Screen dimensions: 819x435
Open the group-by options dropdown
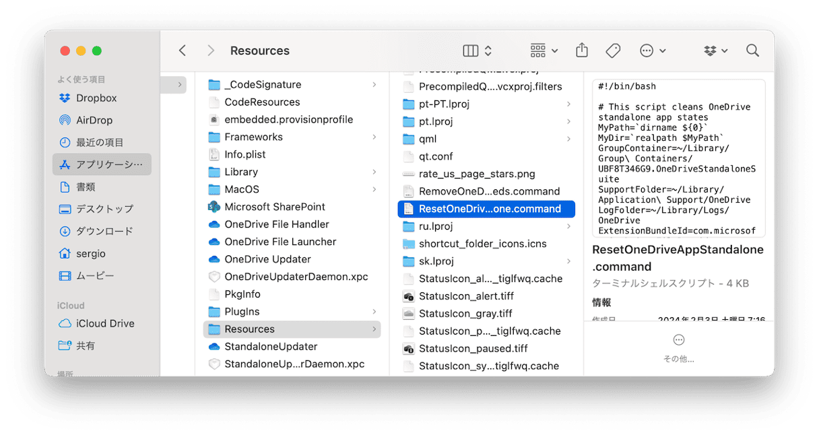tap(544, 51)
